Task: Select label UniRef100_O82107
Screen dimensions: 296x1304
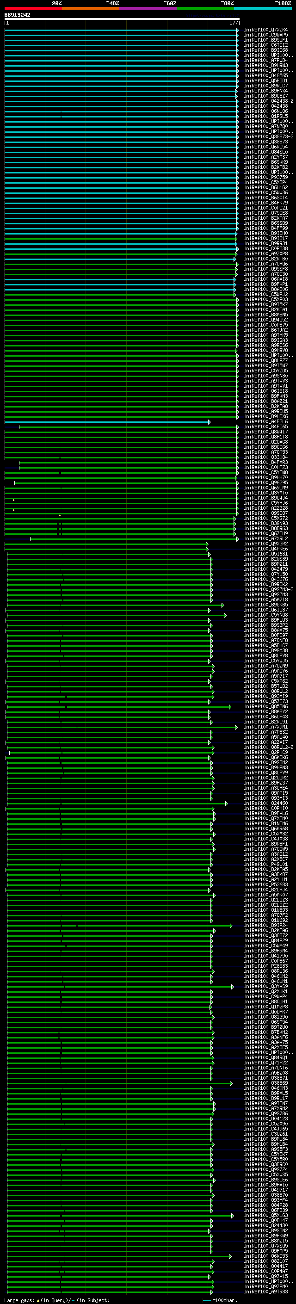Action: [x=265, y=1261]
